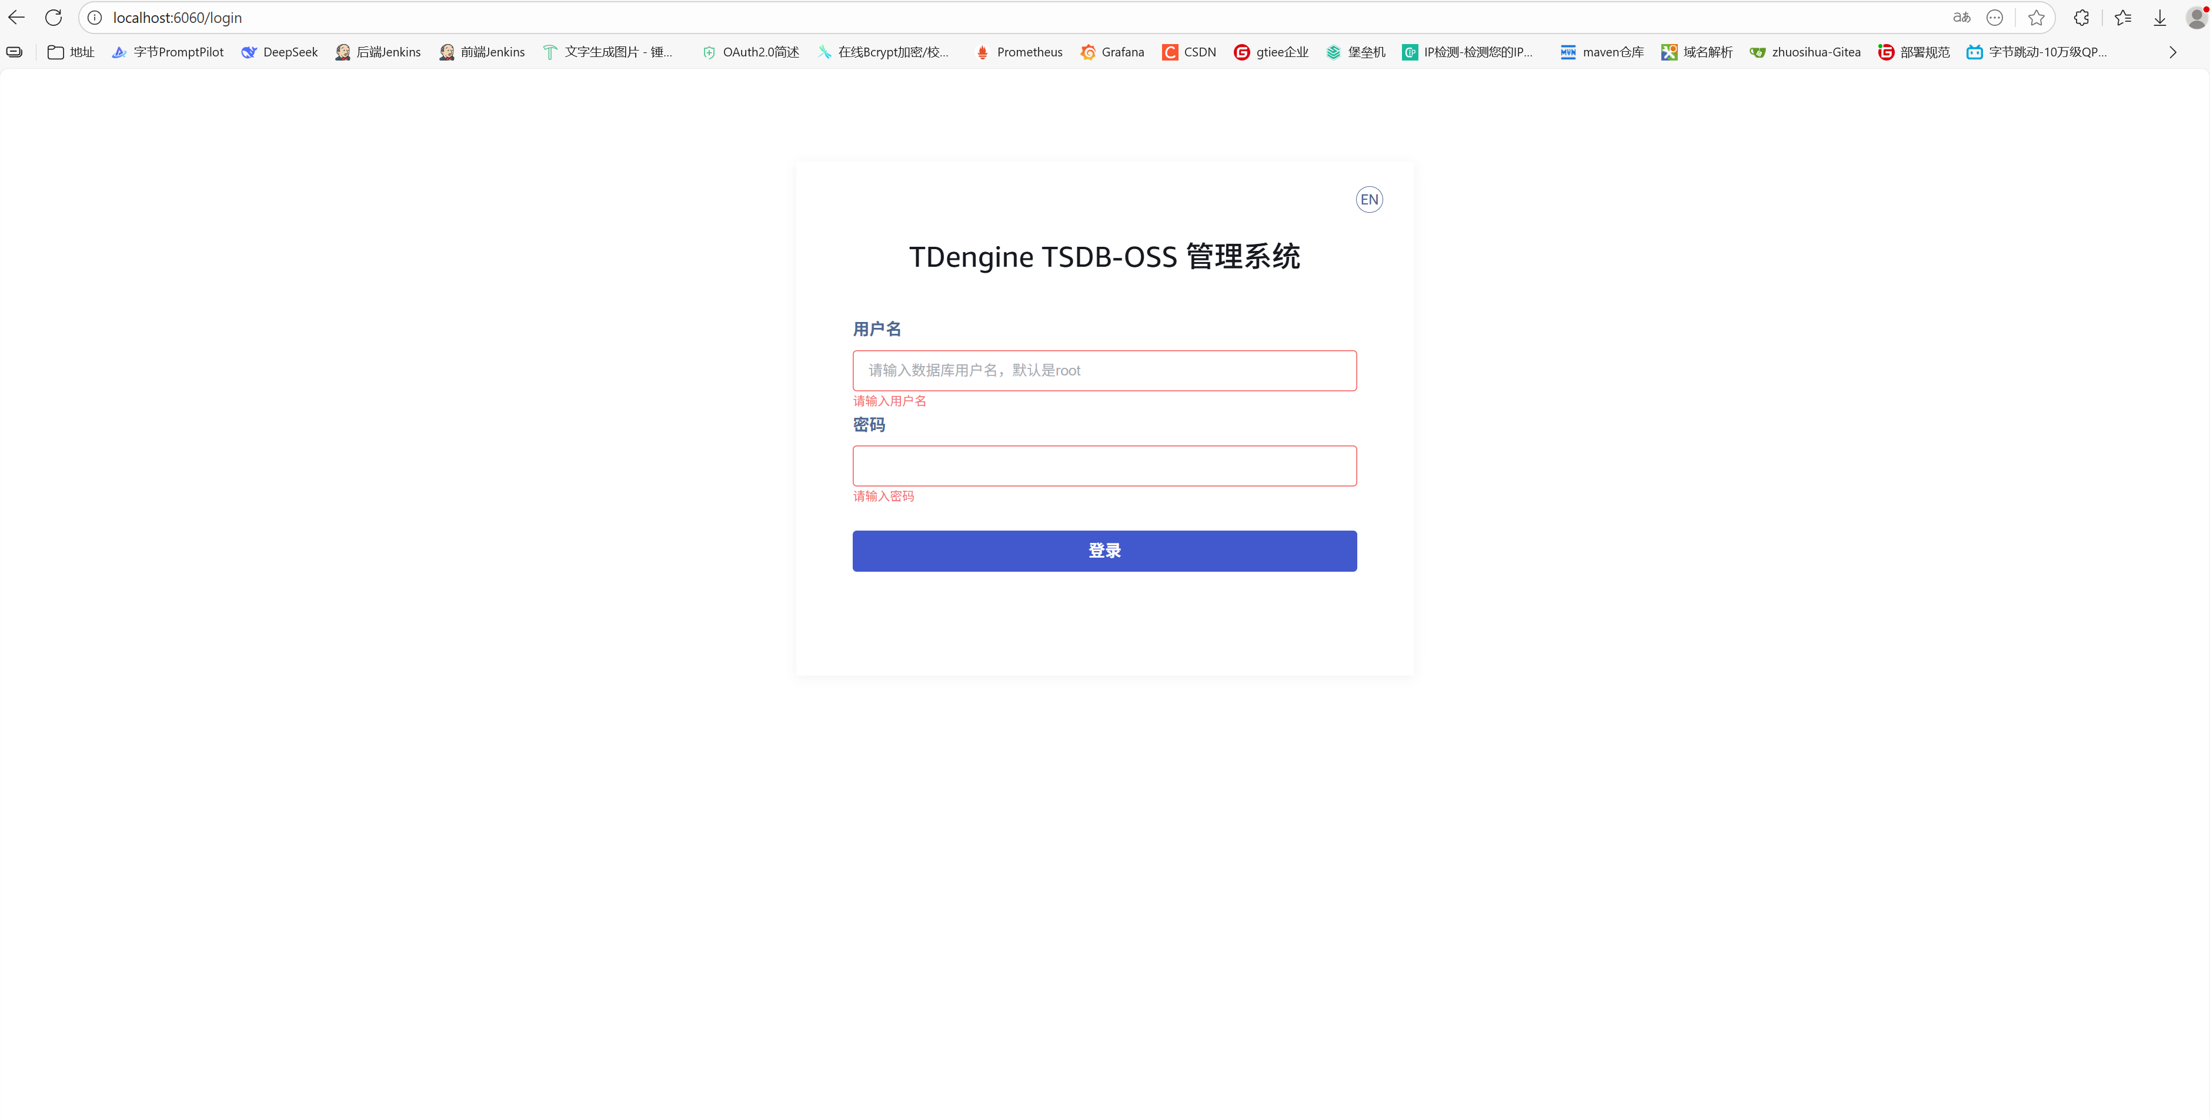Click the username input field
The height and width of the screenshot is (1117, 2210).
pyautogui.click(x=1104, y=370)
